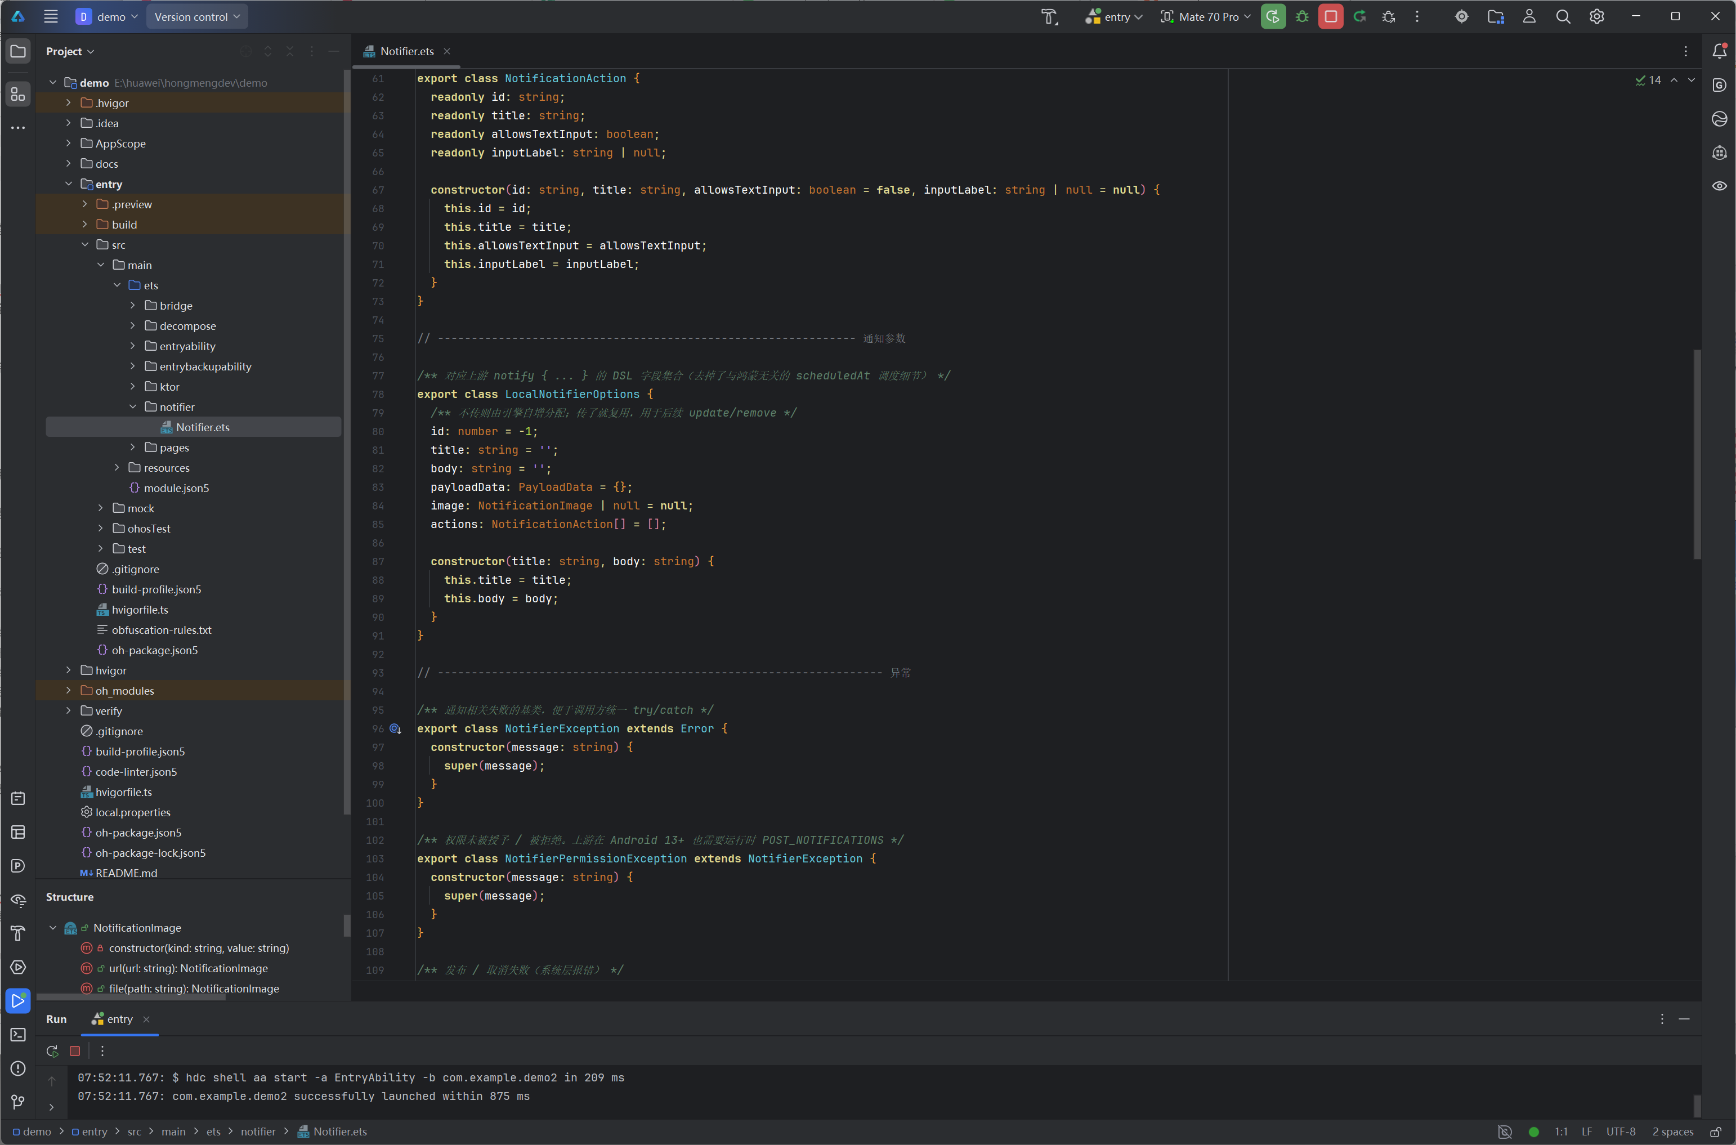
Task: Stop the running app with red square
Action: pos(1330,17)
